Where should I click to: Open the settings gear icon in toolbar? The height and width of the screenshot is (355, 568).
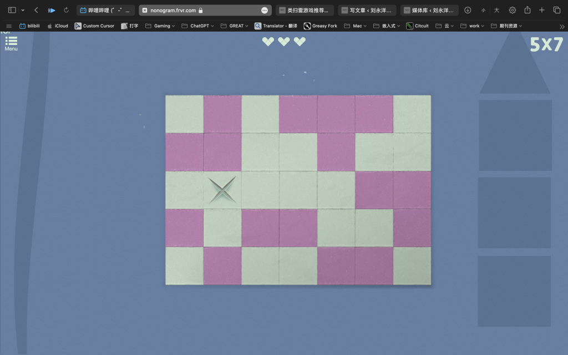click(512, 10)
